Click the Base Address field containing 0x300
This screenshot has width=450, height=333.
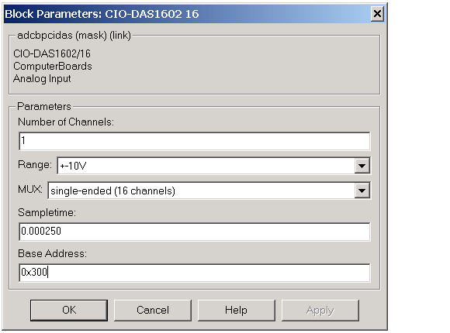tap(195, 273)
